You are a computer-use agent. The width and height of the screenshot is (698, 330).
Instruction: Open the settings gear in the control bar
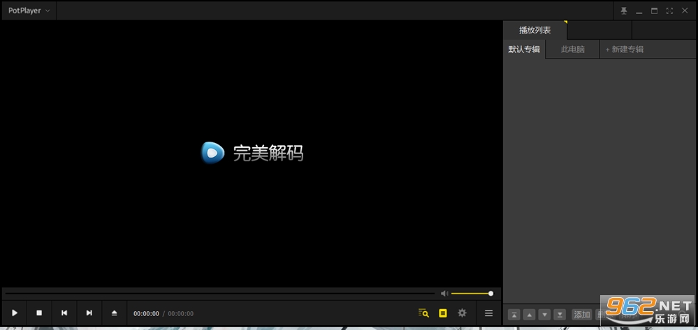tap(462, 313)
